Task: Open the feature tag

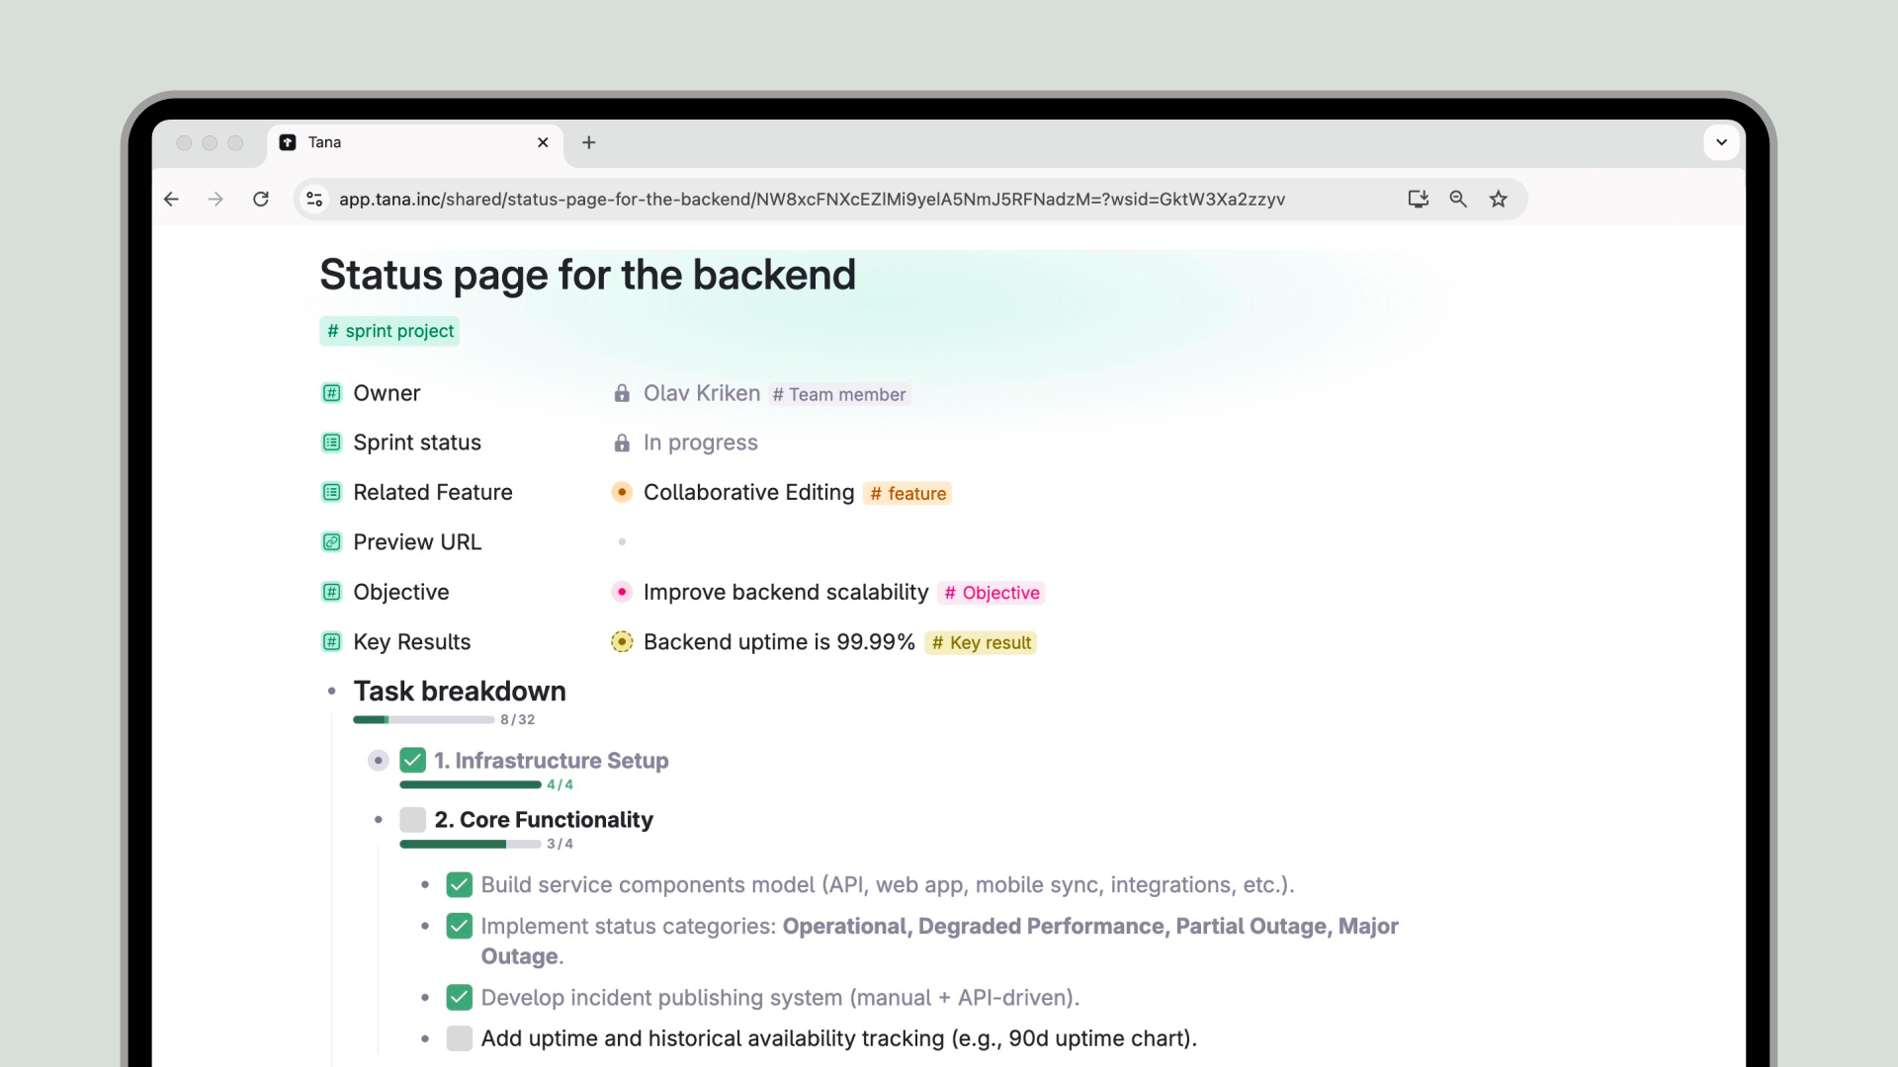Action: pyautogui.click(x=907, y=493)
